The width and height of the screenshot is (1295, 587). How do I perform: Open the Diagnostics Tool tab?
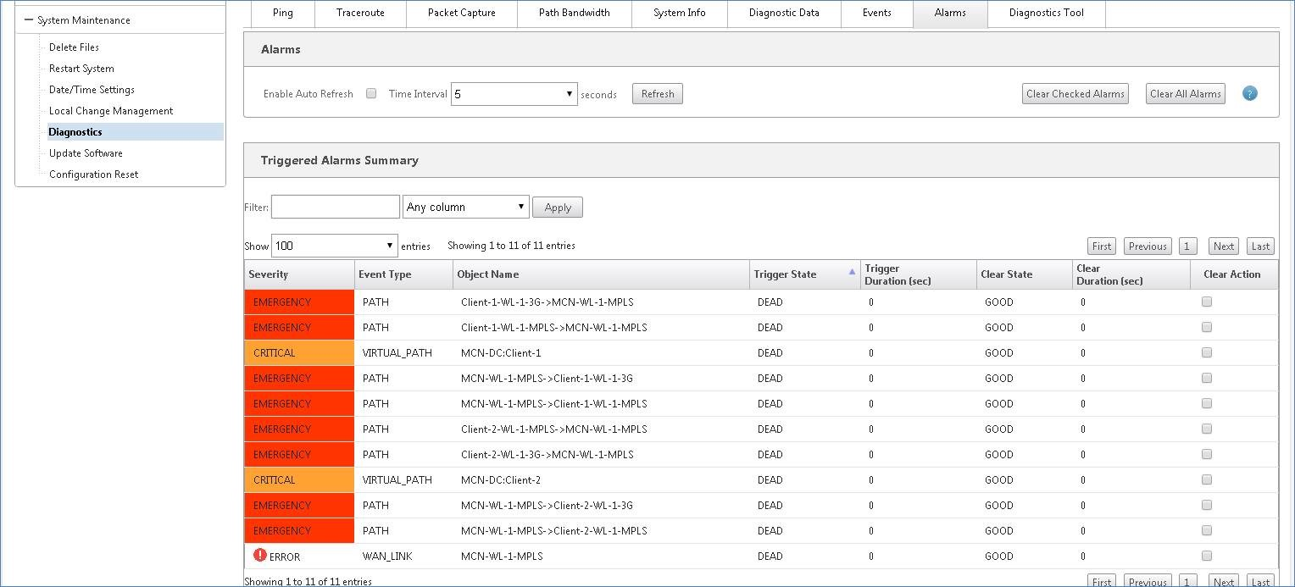pos(1047,14)
